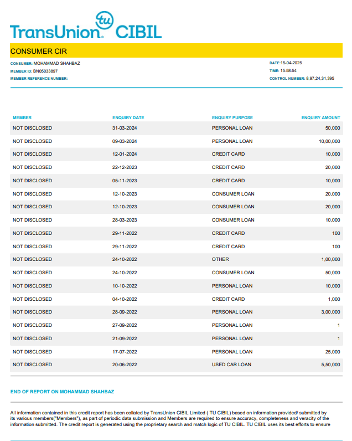
Task: Select the 5,50,000 enquiry amount
Action: click(330, 365)
